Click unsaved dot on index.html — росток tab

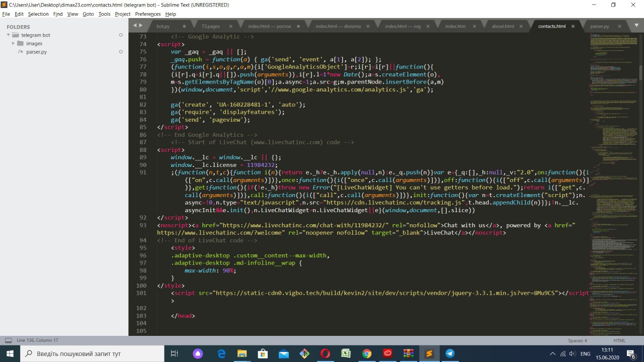(x=298, y=26)
